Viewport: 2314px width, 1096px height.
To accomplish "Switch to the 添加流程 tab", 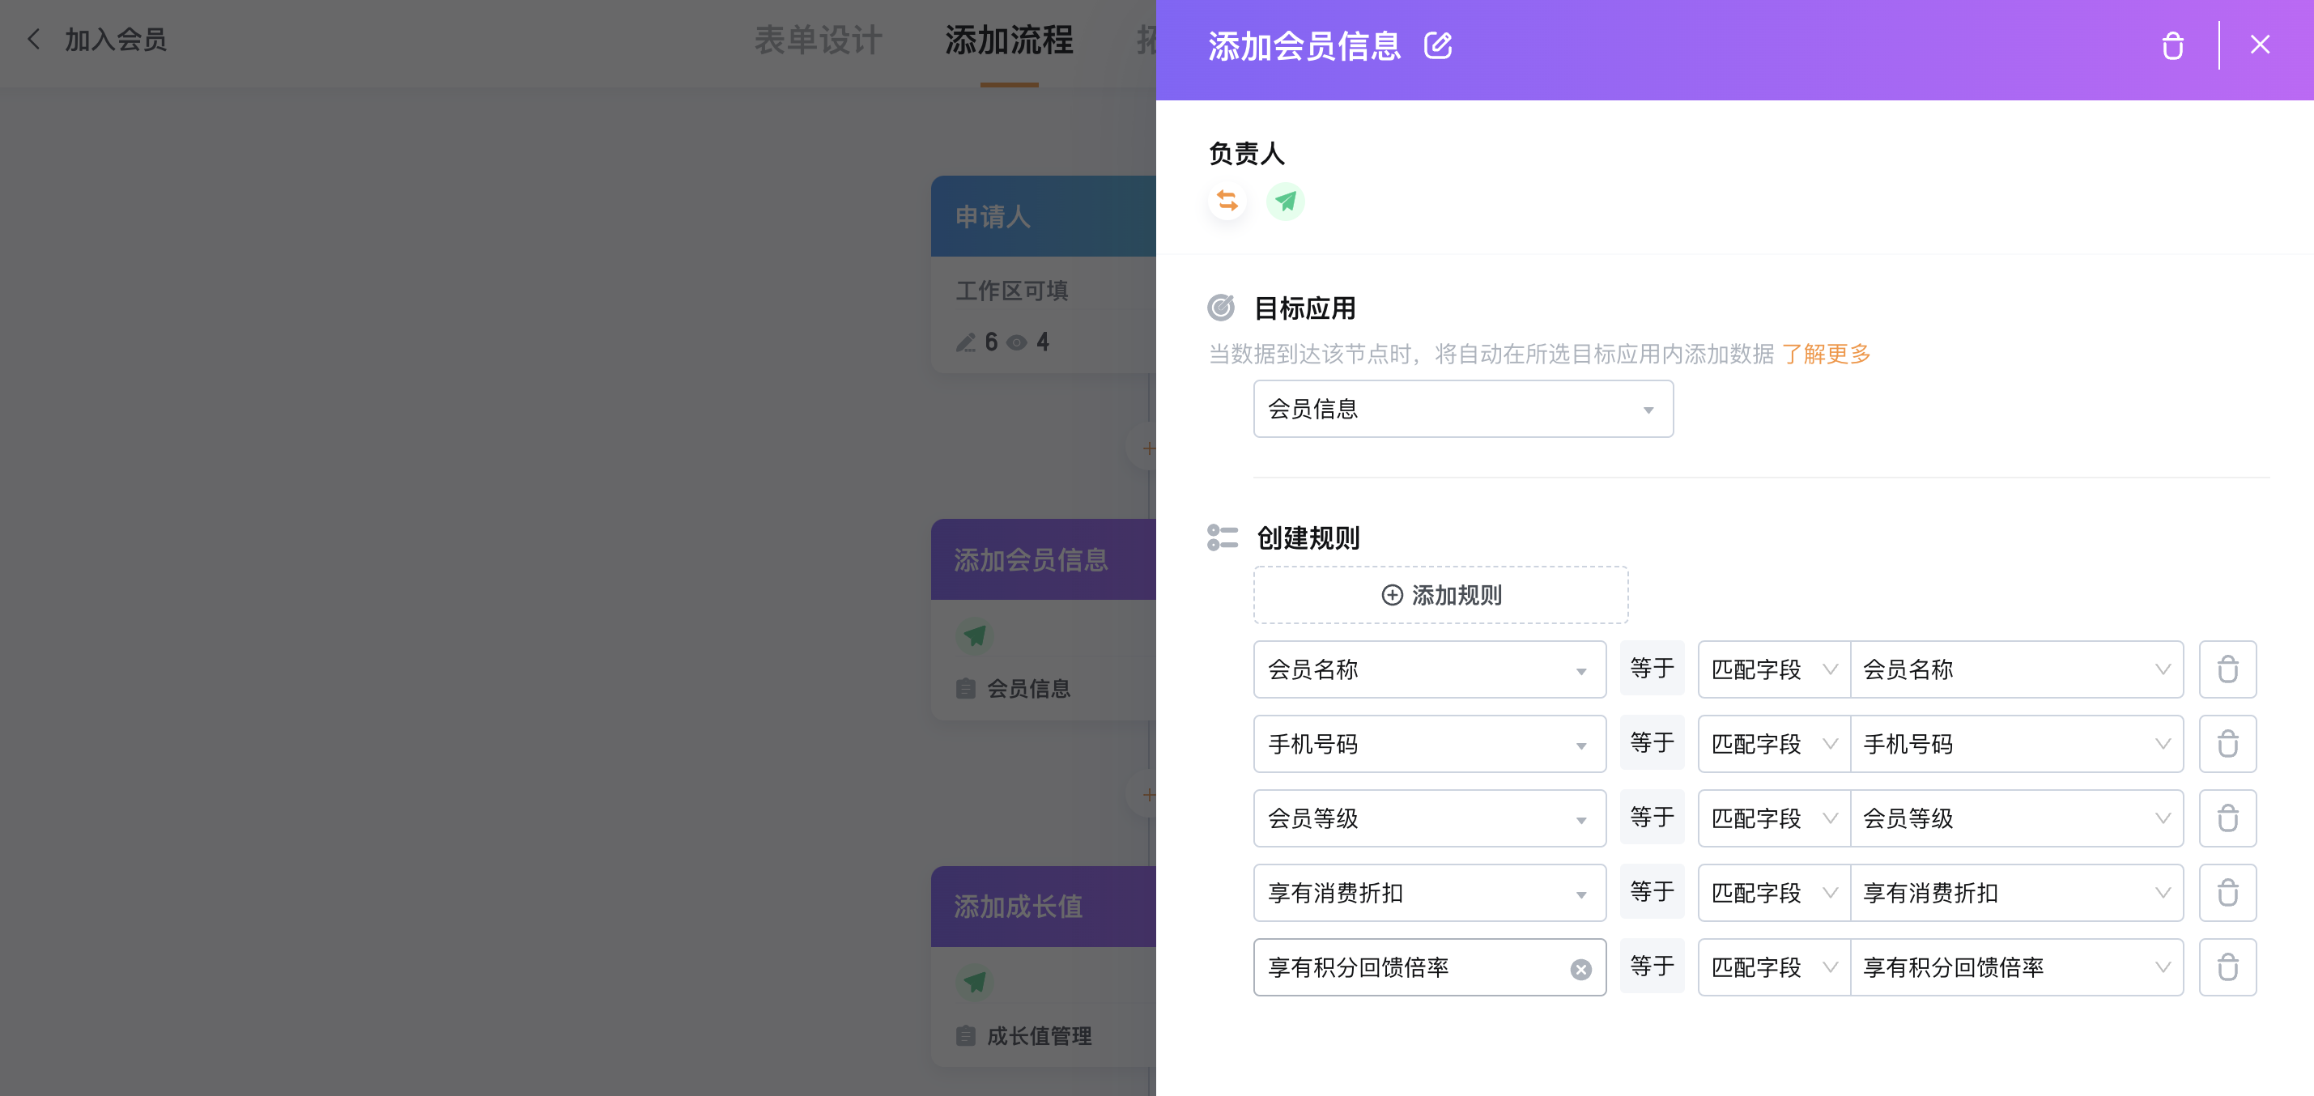I will pos(1009,40).
